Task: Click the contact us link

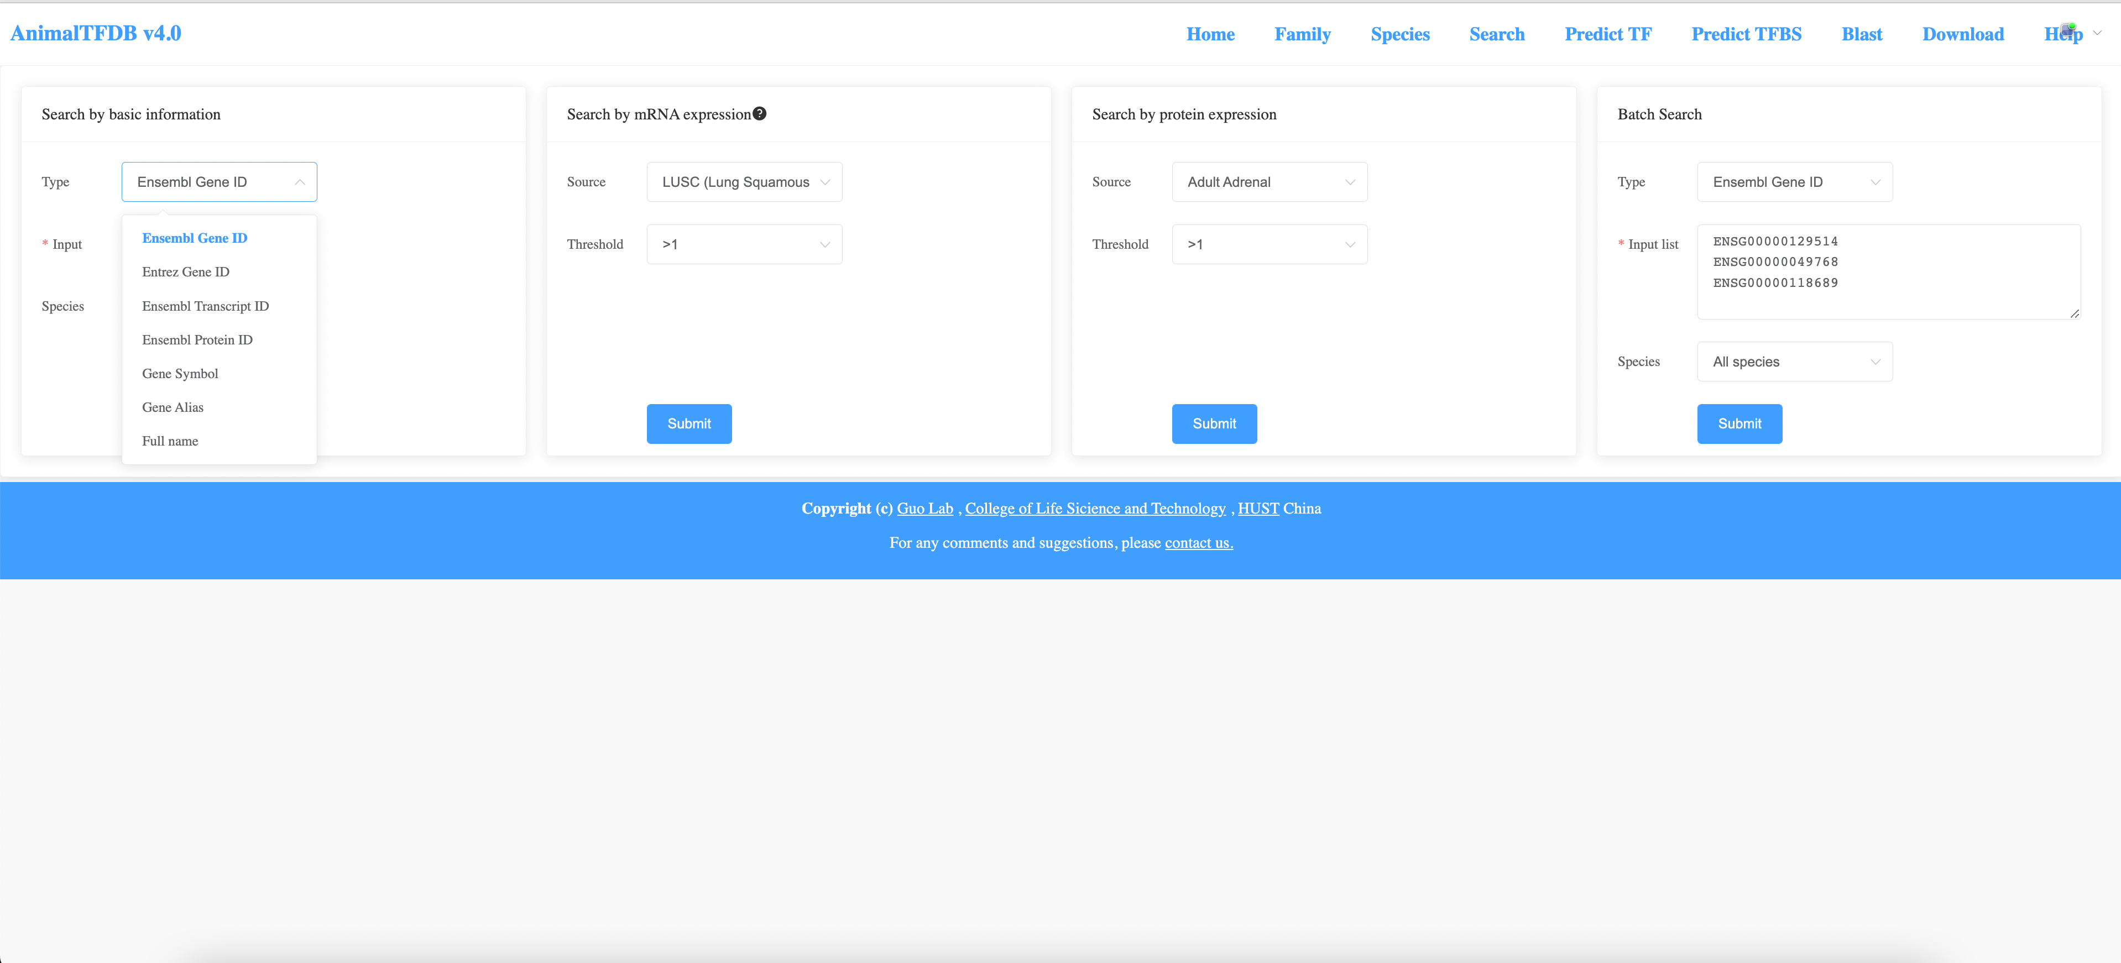Action: [1198, 543]
